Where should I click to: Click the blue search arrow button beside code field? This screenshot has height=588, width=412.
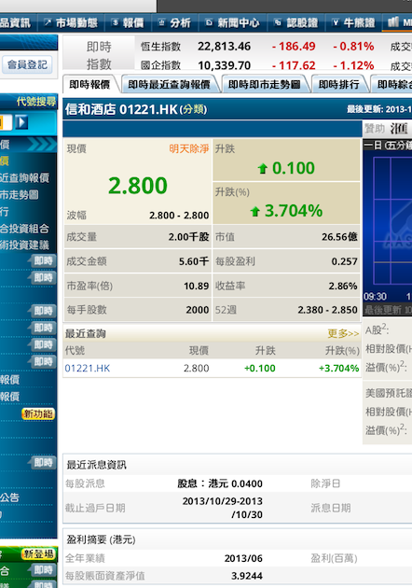coord(21,122)
